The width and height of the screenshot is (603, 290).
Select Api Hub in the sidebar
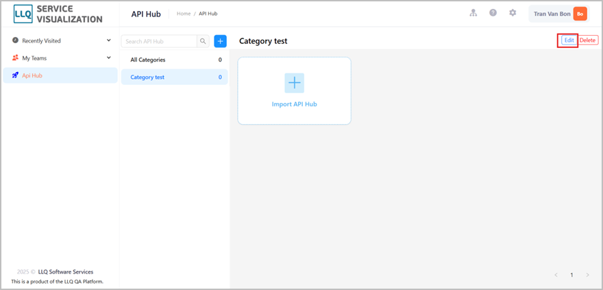pyautogui.click(x=60, y=75)
